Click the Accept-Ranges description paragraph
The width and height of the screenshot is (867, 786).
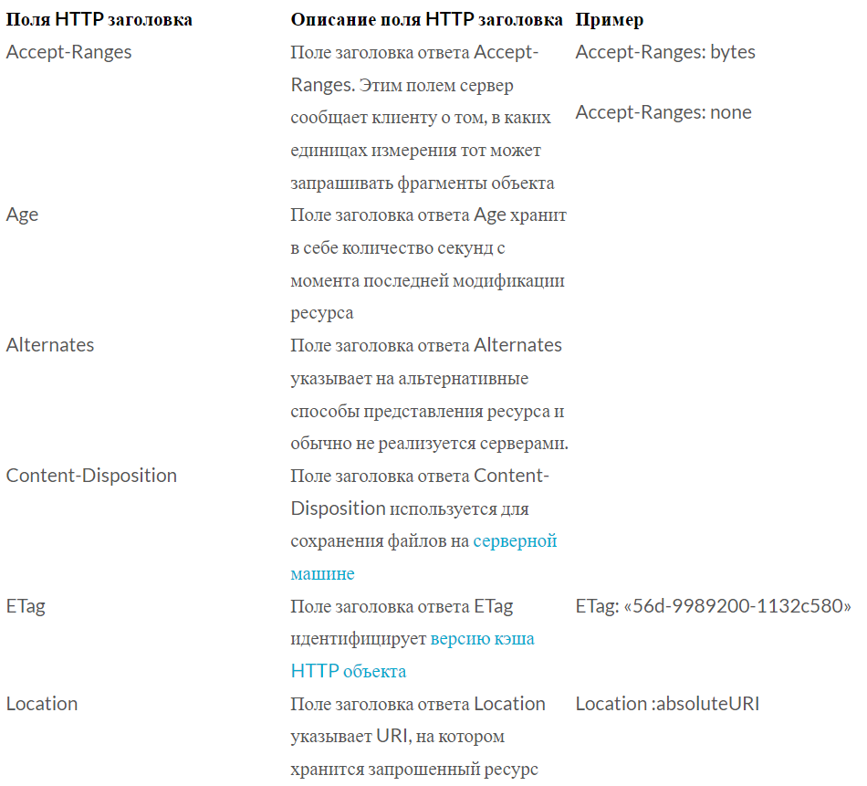coord(423,117)
